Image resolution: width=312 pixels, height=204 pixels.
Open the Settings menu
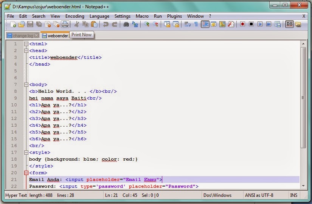point(123,16)
